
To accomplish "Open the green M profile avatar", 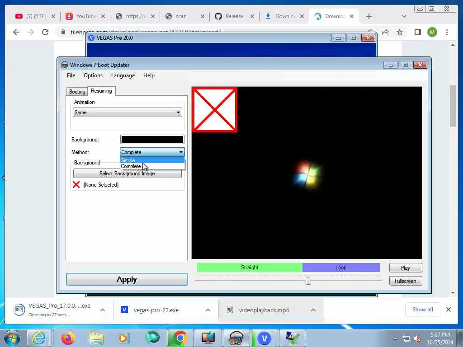I will point(432,32).
